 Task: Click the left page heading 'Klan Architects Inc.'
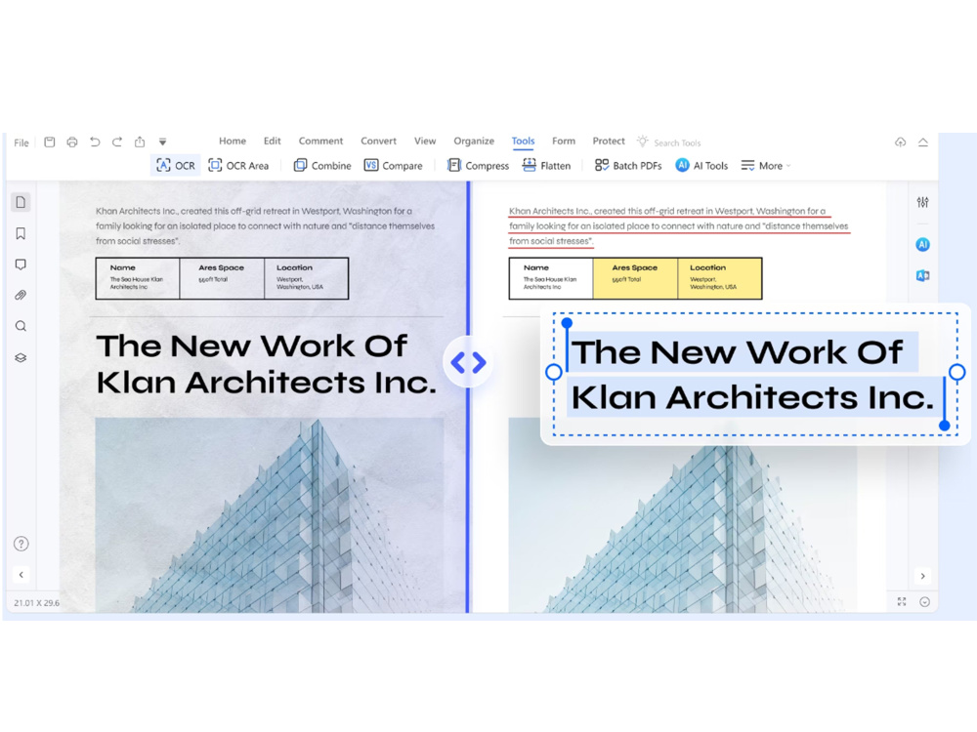[267, 383]
